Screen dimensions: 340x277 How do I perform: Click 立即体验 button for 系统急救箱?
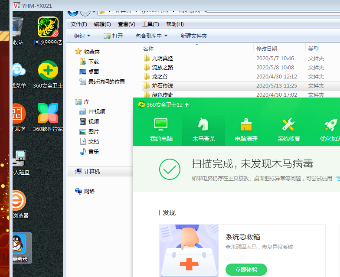click(246, 270)
